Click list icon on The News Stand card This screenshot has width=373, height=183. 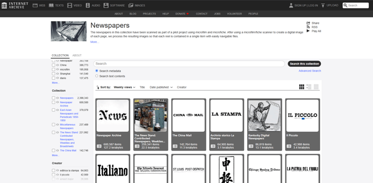[x=137, y=146]
